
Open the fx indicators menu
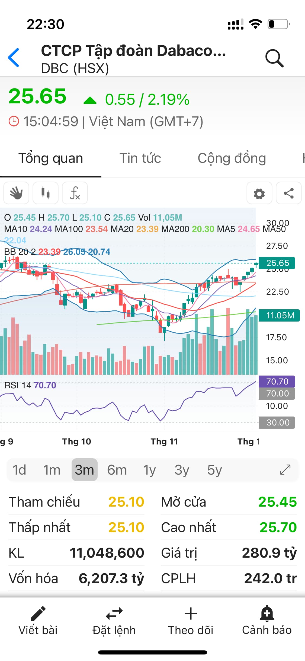[x=75, y=193]
